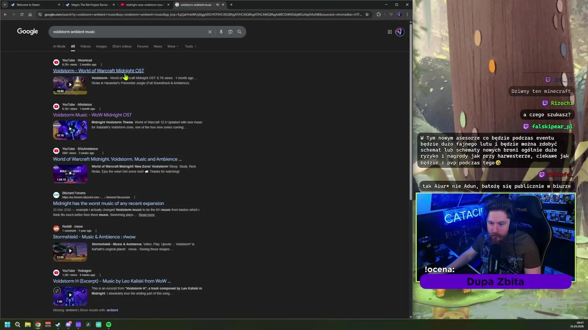Click the Read more link
This screenshot has height=330, width=588.
[147, 215]
